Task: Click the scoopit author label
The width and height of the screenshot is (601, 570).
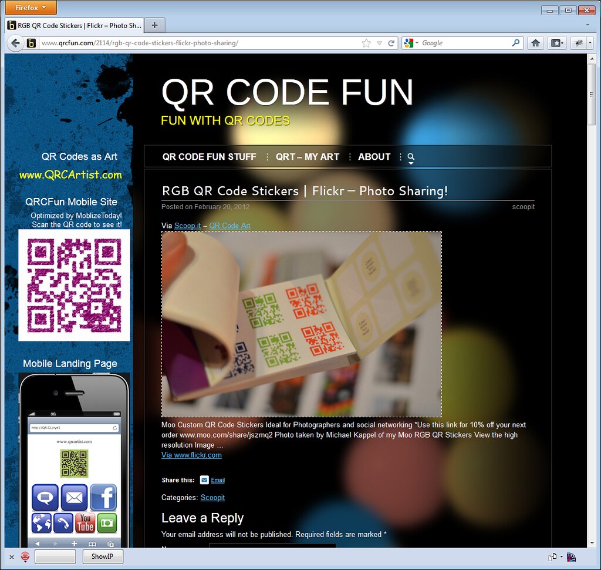Action: pyautogui.click(x=523, y=206)
